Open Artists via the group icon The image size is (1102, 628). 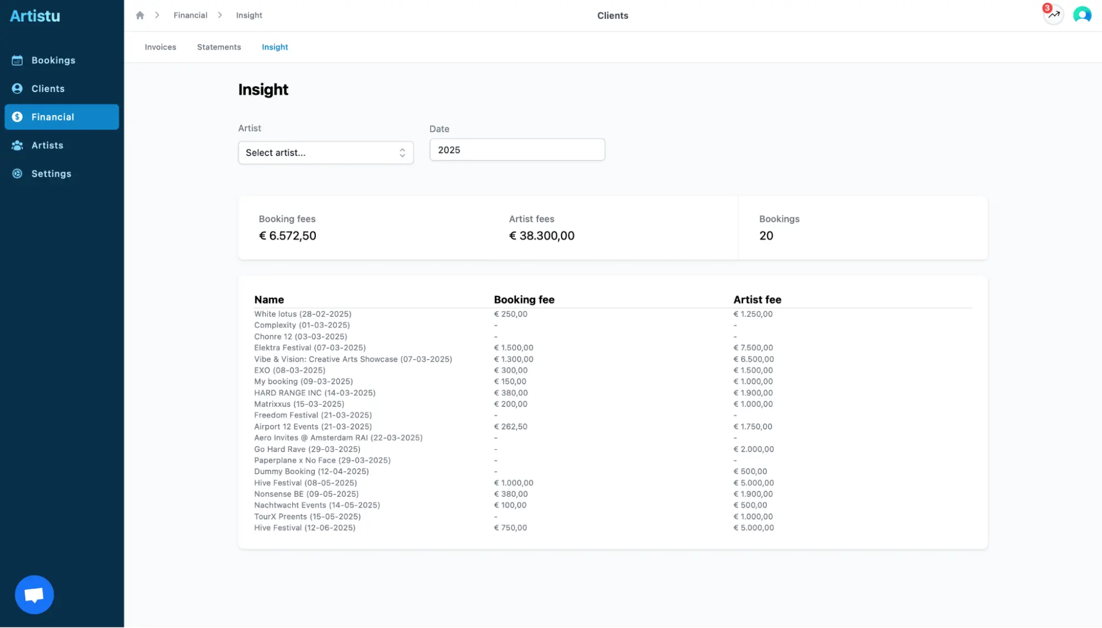tap(17, 145)
